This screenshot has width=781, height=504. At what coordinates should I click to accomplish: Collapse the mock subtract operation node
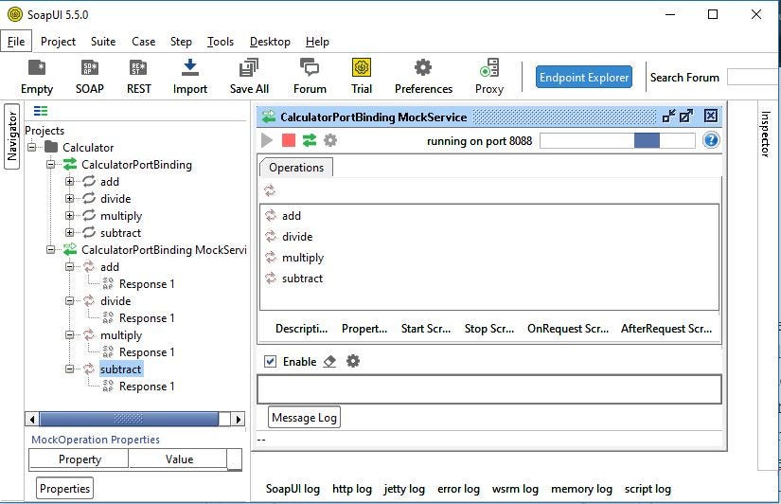70,369
